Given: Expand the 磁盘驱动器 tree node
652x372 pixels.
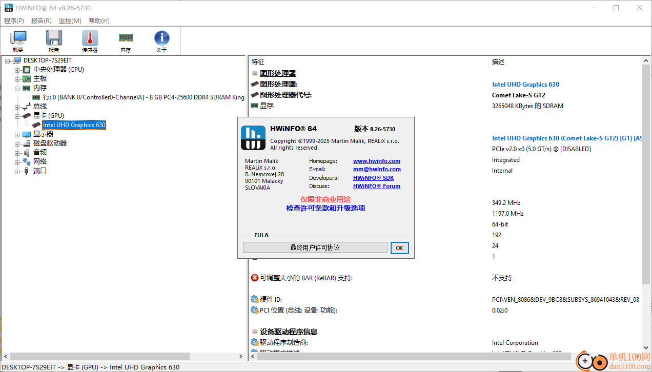Looking at the screenshot, I should [17, 143].
